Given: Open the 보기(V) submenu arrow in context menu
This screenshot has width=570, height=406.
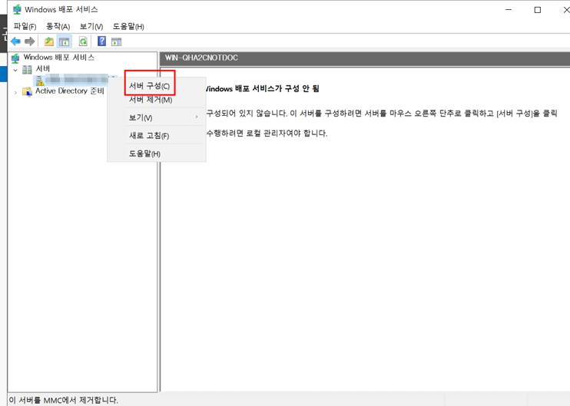Looking at the screenshot, I should [197, 117].
